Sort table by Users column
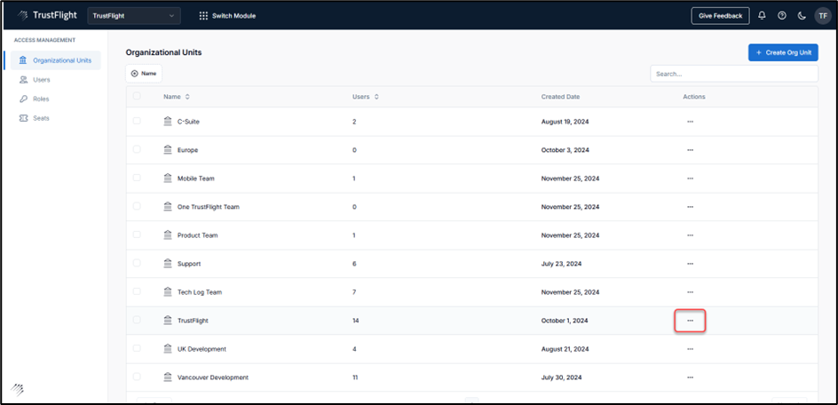This screenshot has width=838, height=405. tap(366, 97)
